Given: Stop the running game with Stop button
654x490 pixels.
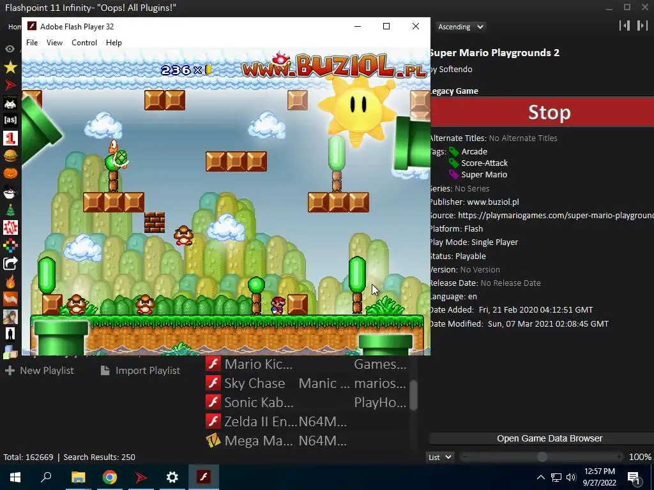Looking at the screenshot, I should [x=542, y=112].
